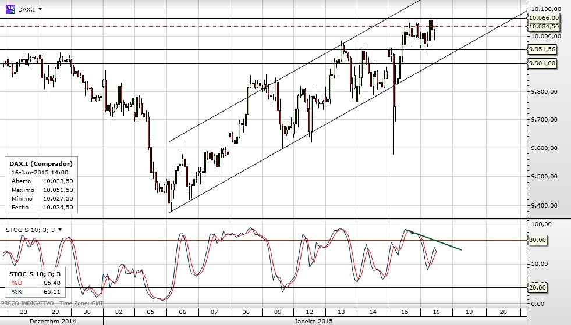Click the date 02 on time axis
The width and height of the screenshot is (571, 325).
click(119, 312)
